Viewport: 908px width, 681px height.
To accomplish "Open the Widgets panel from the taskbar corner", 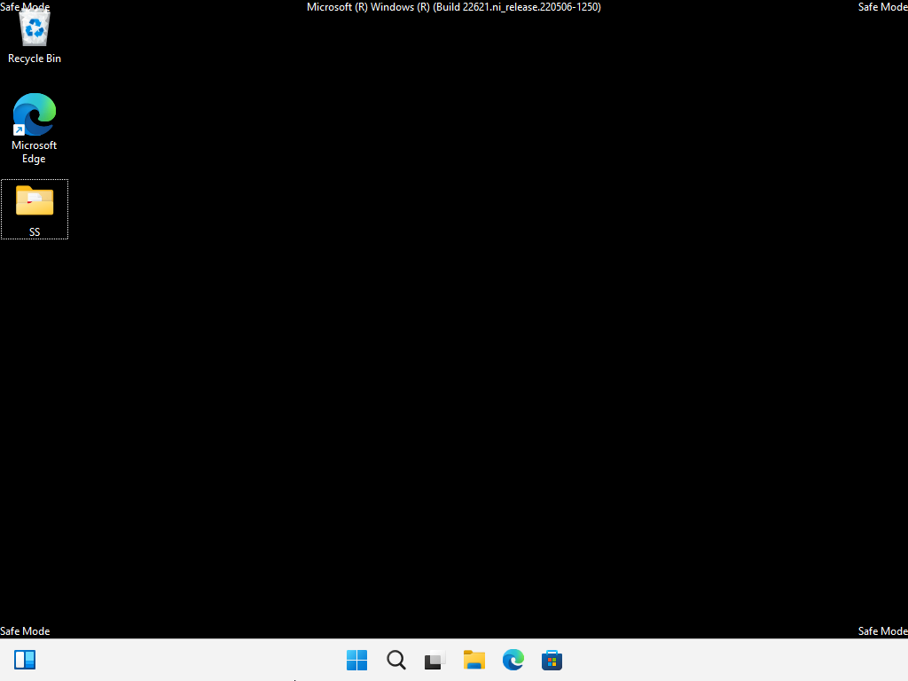I will 25,660.
